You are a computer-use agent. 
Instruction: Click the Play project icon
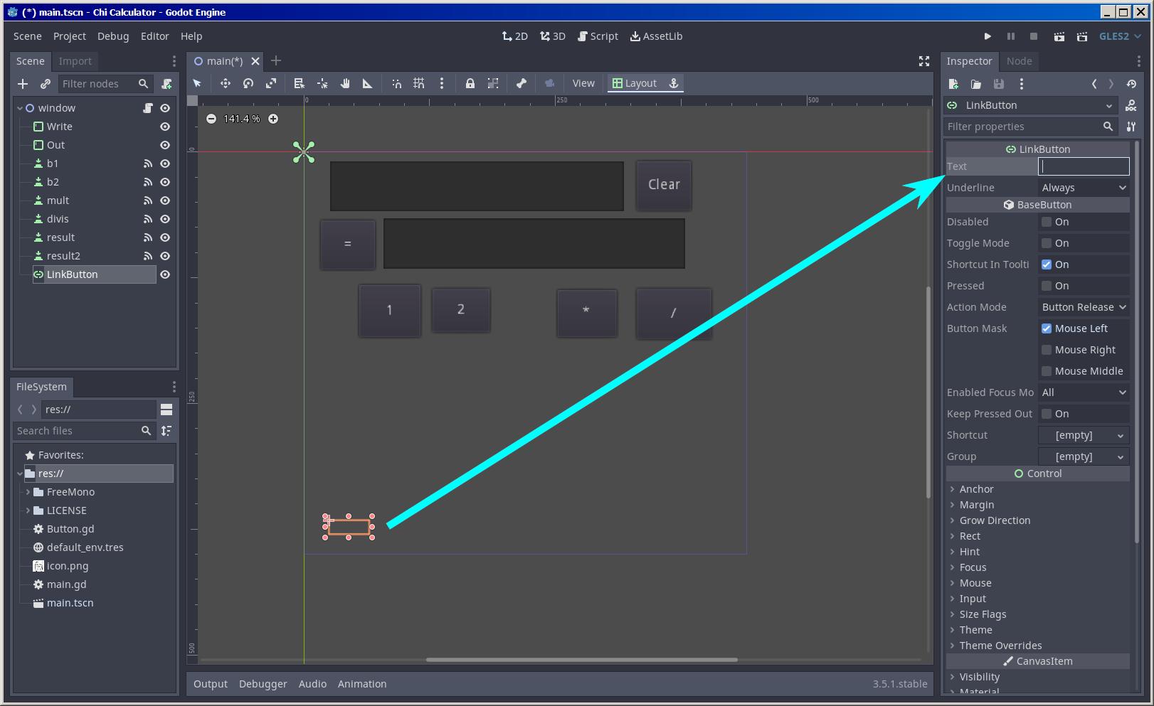tap(988, 36)
